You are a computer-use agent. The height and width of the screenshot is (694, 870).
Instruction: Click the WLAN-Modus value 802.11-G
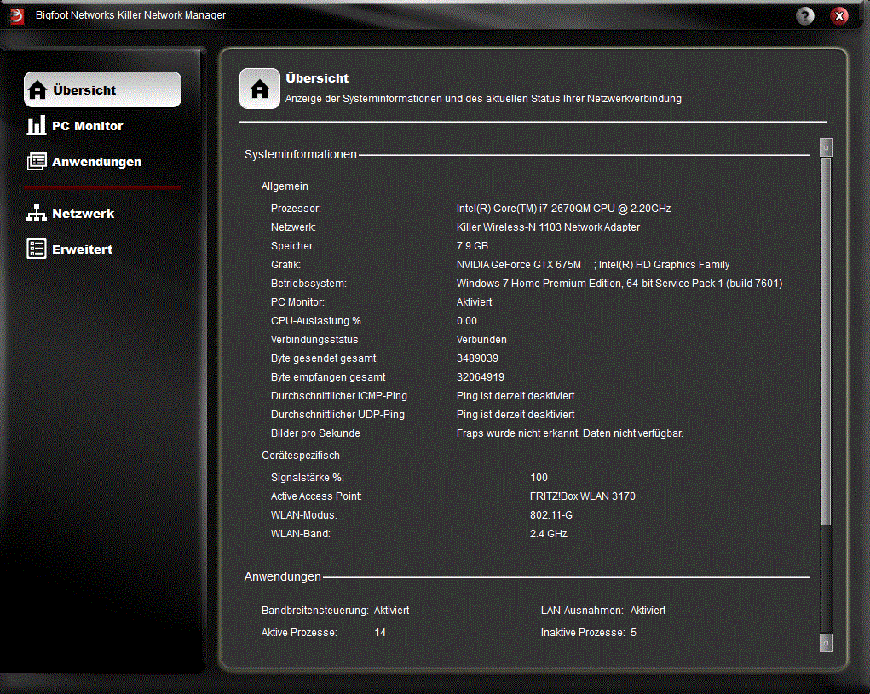(551, 515)
